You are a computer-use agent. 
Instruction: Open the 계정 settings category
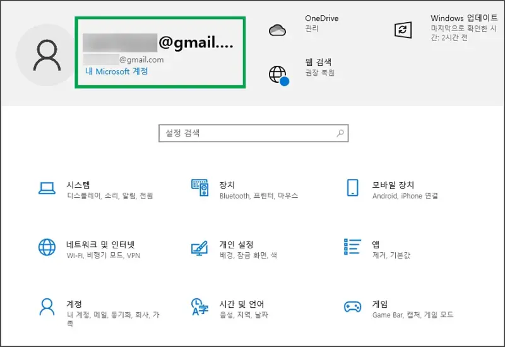coord(99,312)
